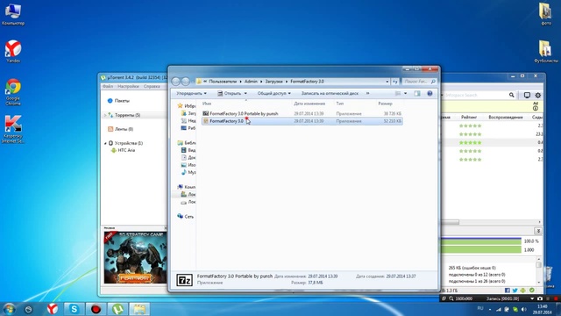Viewport: 561px width, 316px height.
Task: Click camera icon on recorder bar
Action: 540,298
